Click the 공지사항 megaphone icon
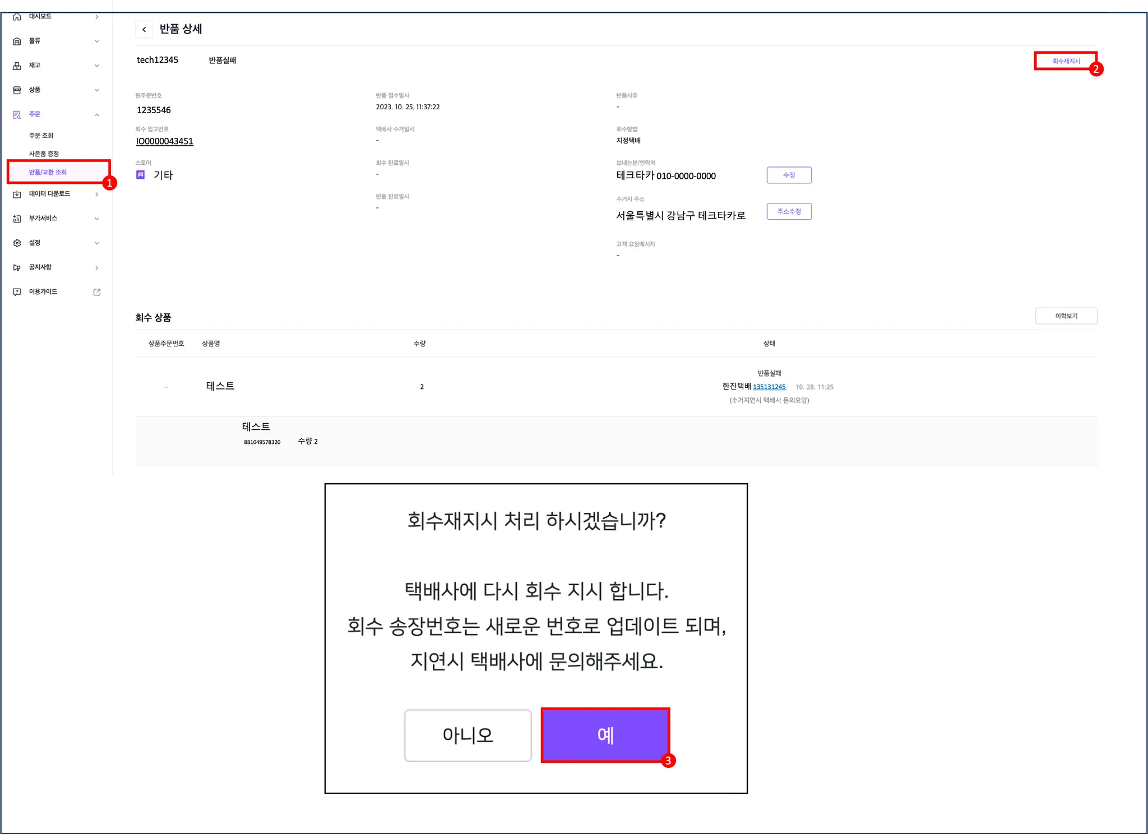The height and width of the screenshot is (834, 1148). coord(17,267)
